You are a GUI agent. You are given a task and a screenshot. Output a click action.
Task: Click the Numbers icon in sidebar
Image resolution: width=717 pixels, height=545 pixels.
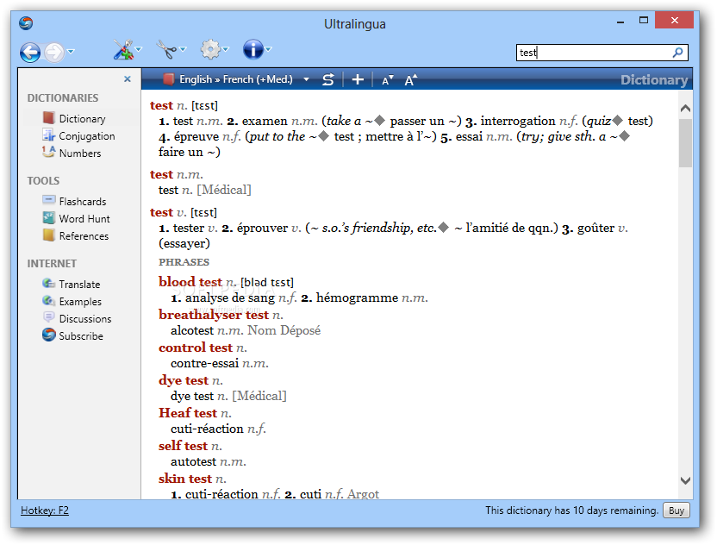coord(48,152)
